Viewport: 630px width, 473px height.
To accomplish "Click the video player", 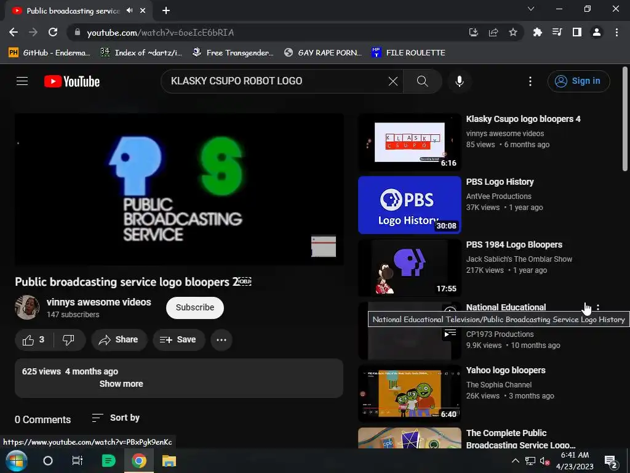I will click(179, 189).
